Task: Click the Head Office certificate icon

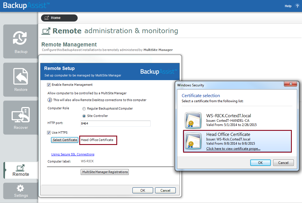Action: click(193, 141)
